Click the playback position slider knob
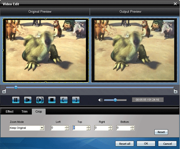The height and width of the screenshot is (149, 180). (16, 87)
